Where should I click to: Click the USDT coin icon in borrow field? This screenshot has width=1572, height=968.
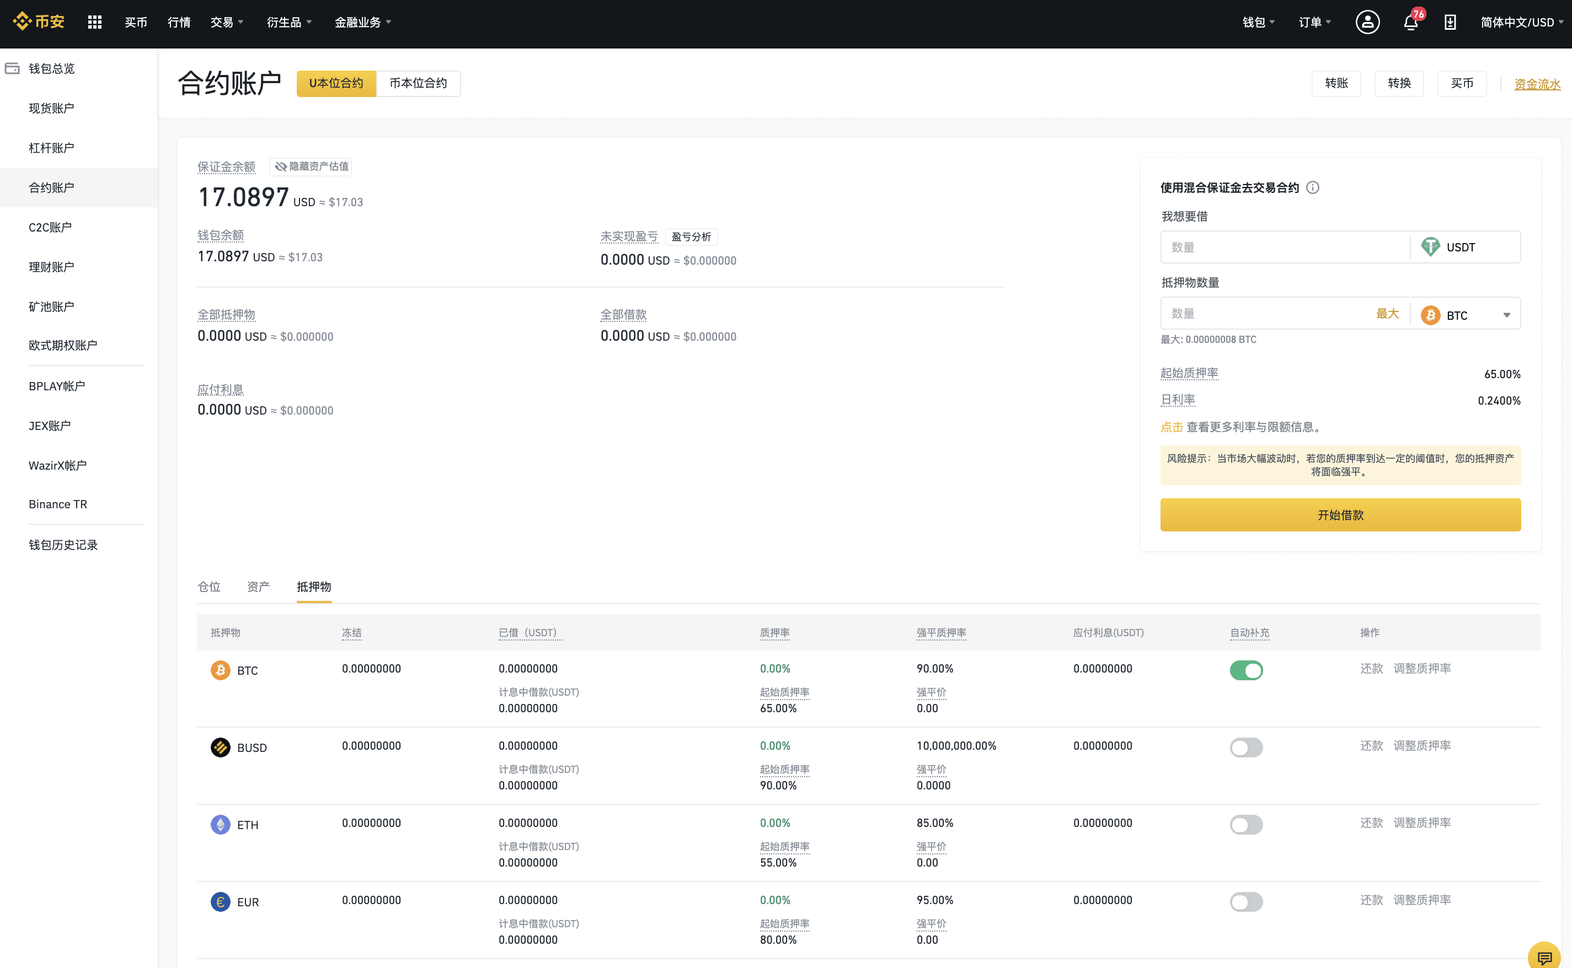coord(1430,247)
